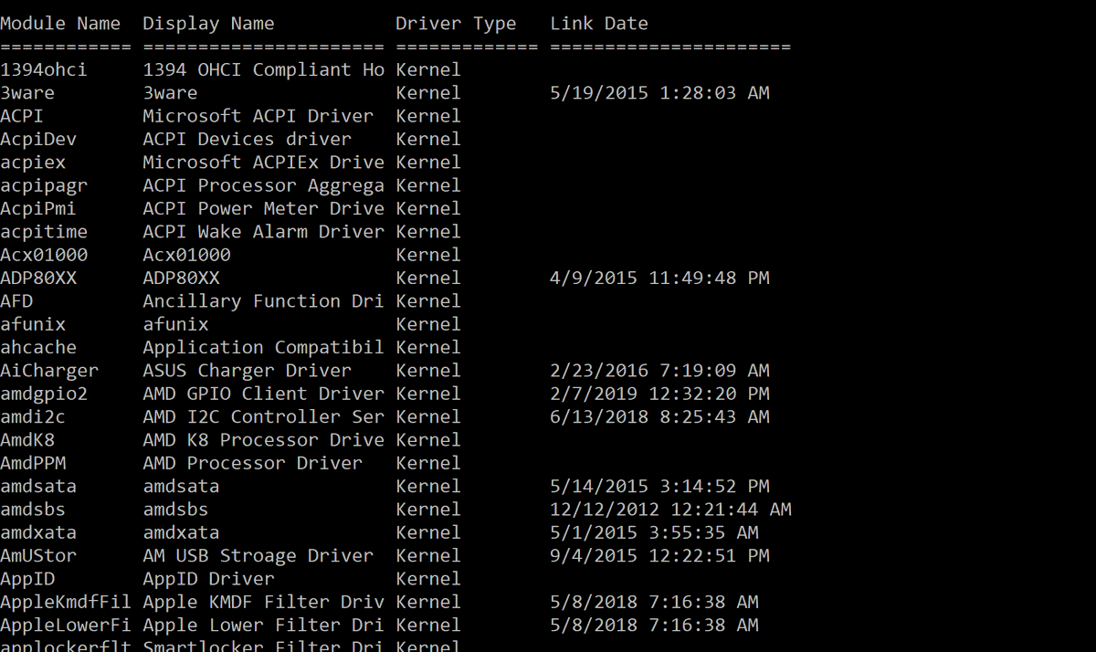Click link date '4/9/2015 11:49:48 PM'

[x=659, y=278]
